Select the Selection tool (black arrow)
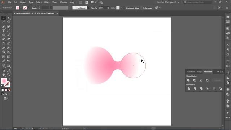The height and width of the screenshot is (130, 231). point(3,18)
